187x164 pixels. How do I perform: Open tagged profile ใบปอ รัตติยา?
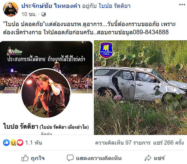pos(114,6)
